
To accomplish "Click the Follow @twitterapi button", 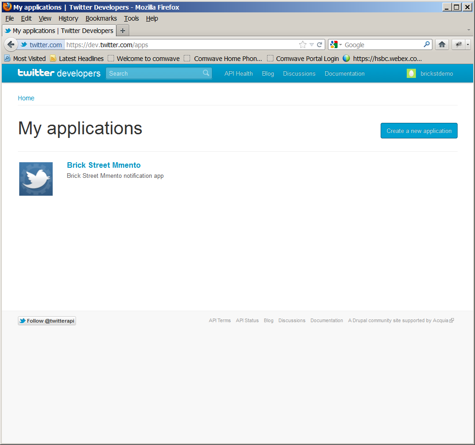I will point(47,321).
